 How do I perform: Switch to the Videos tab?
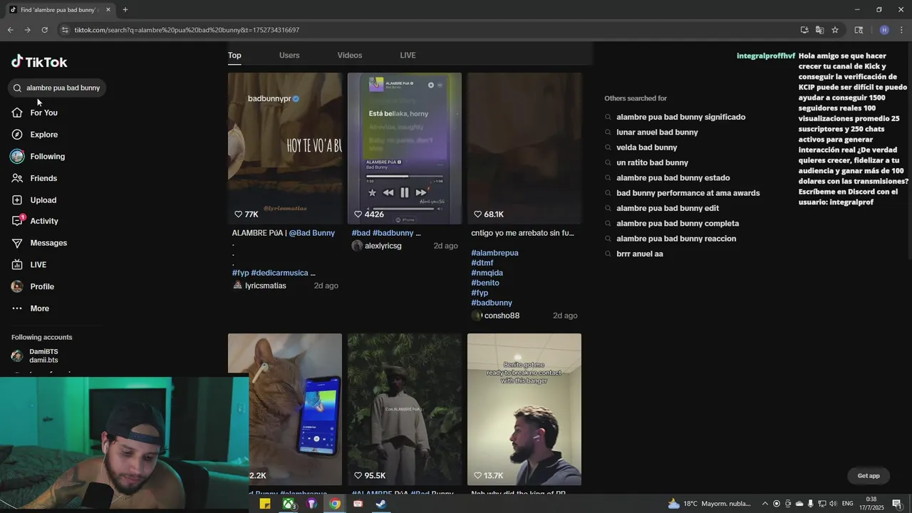point(350,56)
